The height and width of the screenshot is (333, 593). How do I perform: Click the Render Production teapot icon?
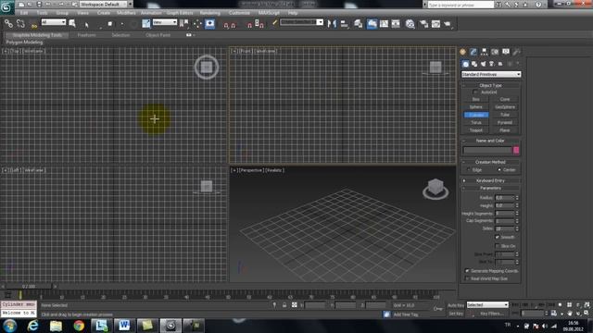coord(448,24)
